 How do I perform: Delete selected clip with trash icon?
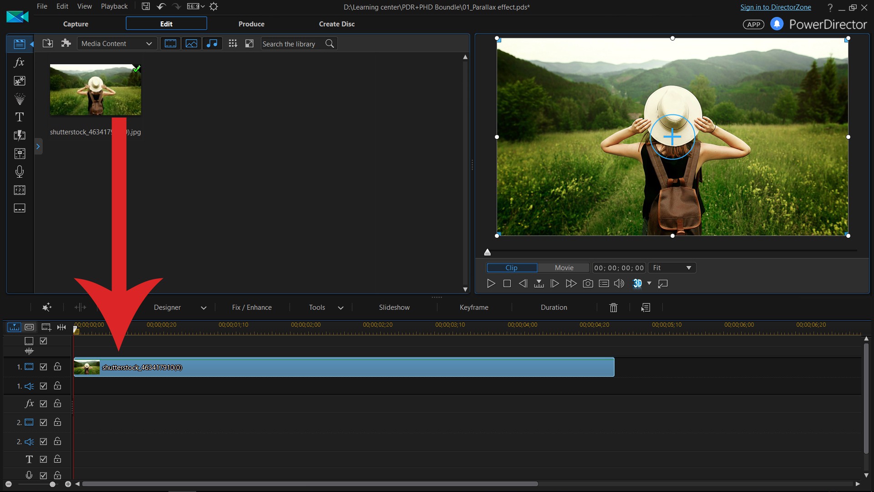[x=613, y=307]
